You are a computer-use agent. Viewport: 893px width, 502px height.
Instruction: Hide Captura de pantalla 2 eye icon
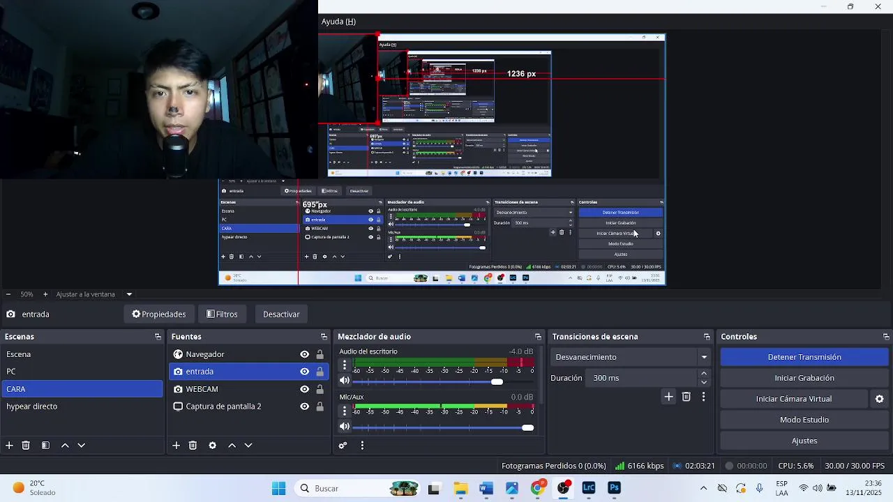(x=304, y=406)
